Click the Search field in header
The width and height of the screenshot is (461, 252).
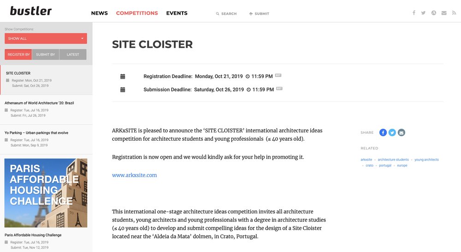tap(226, 14)
